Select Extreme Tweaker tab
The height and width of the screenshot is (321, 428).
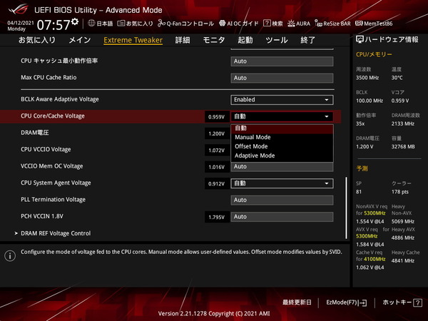click(133, 40)
